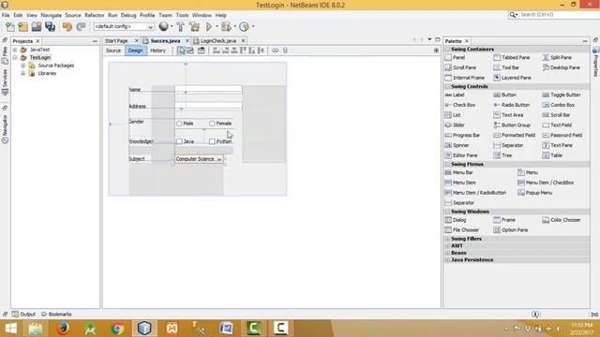This screenshot has width=600, height=337.
Task: Open the Computer Science subject combo box
Action: (199, 159)
